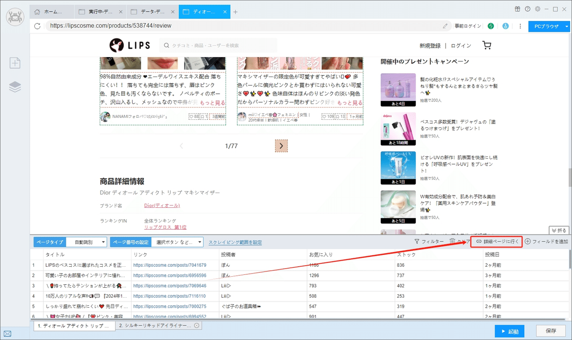Click フィールドを追加 add field button
Screen dimensions: 572x340
(547, 242)
